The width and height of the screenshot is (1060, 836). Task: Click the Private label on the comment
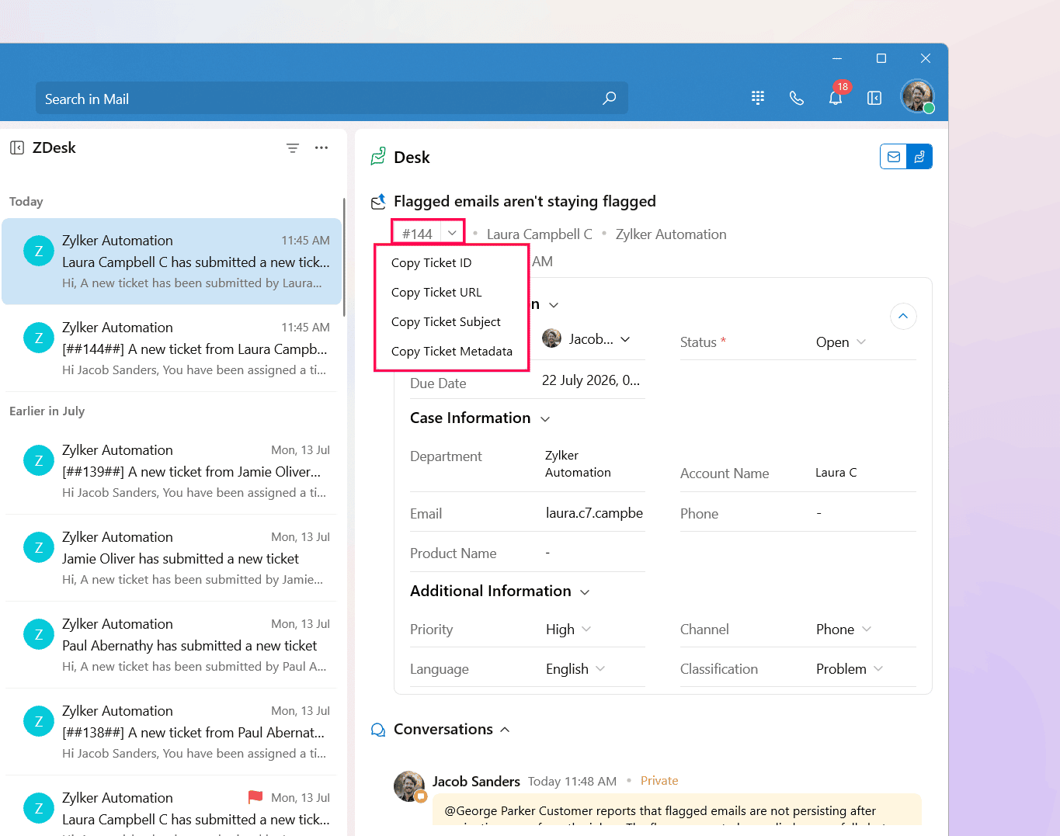pyautogui.click(x=659, y=781)
